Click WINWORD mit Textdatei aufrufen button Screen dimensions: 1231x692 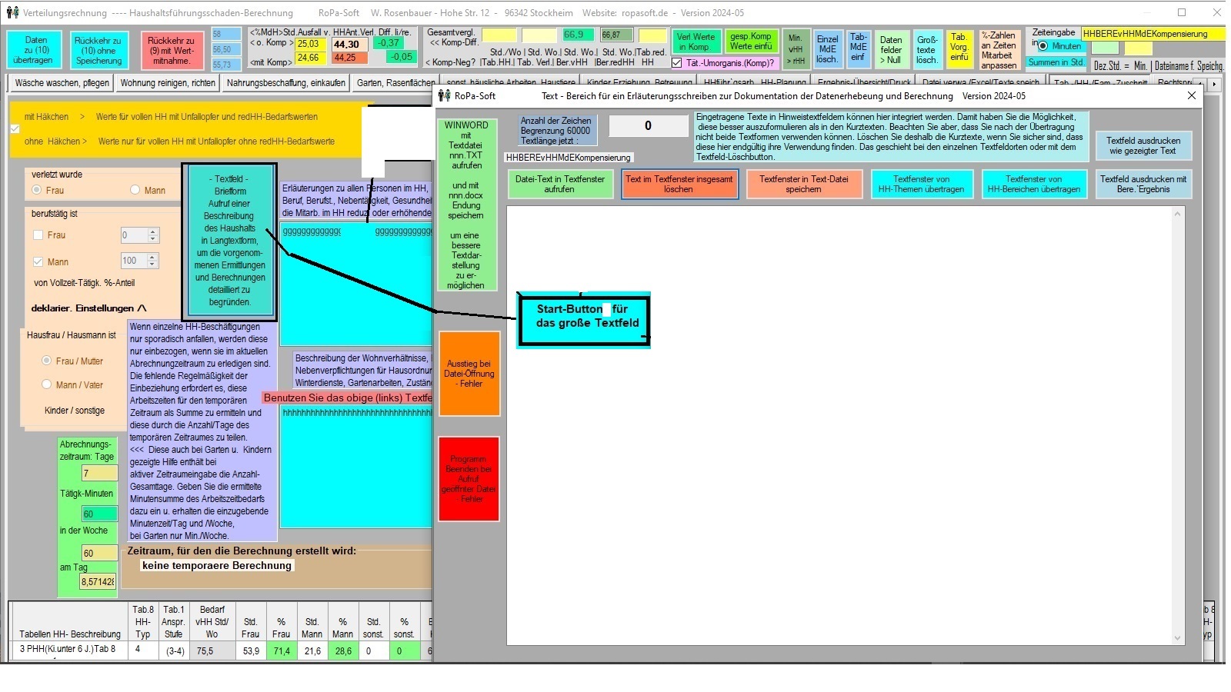pyautogui.click(x=466, y=205)
